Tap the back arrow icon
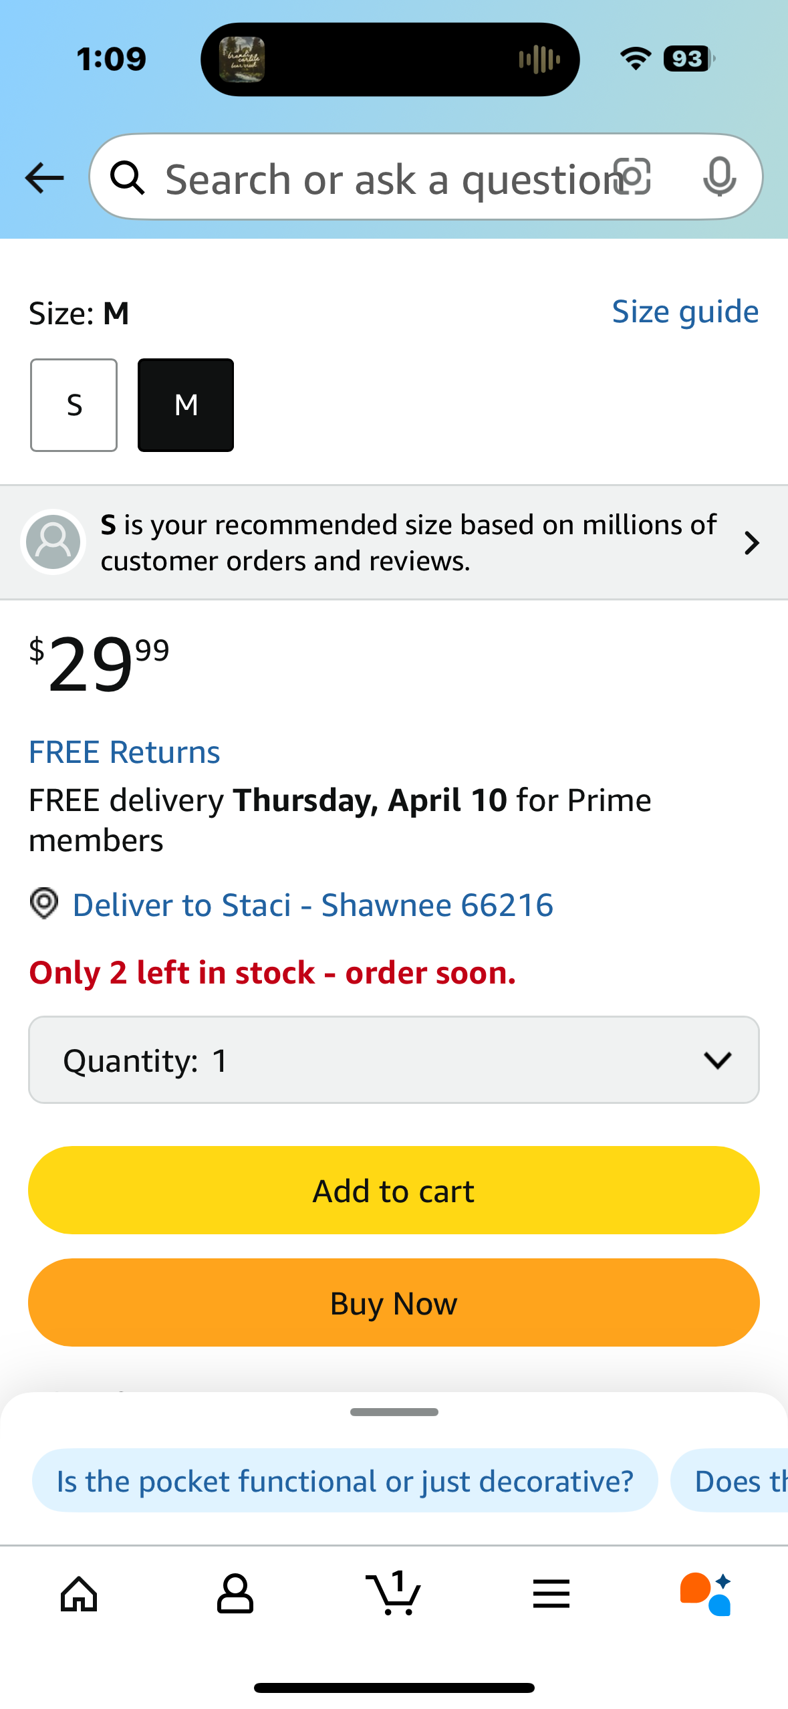This screenshot has height=1709, width=788. point(44,179)
